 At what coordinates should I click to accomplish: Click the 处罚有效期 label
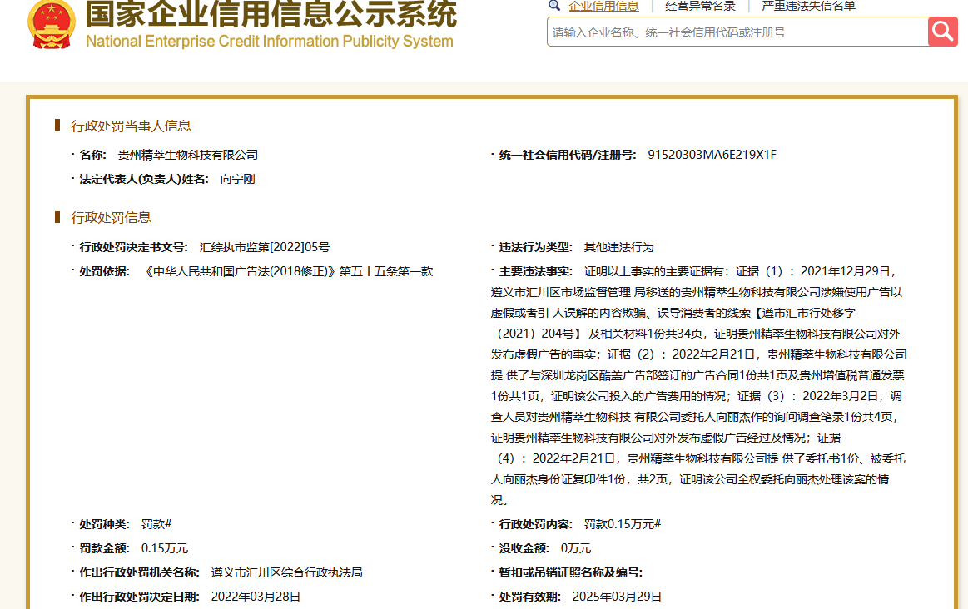(529, 597)
